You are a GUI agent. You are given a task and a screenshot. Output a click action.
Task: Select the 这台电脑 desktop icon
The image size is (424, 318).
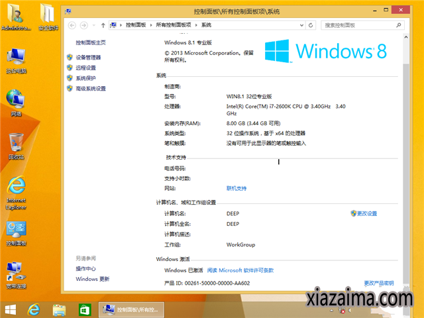tap(16, 61)
